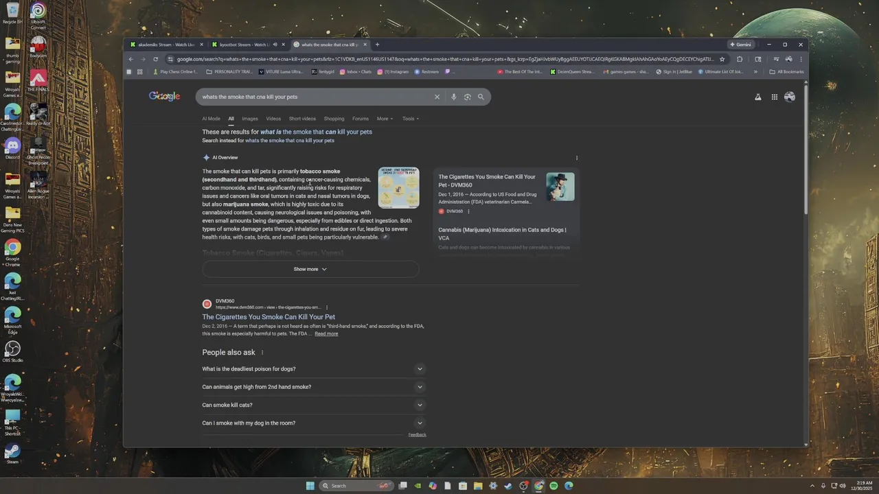Expand 'What is the deadliest poison for dogs?'

point(314,369)
